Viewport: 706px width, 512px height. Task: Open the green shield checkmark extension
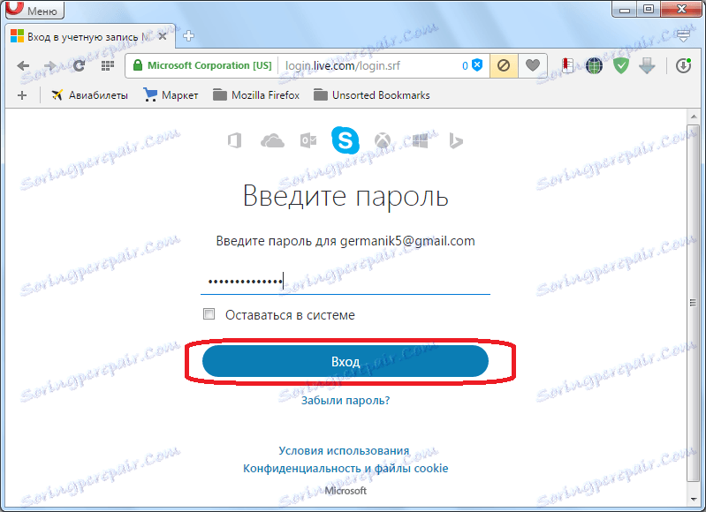(621, 66)
